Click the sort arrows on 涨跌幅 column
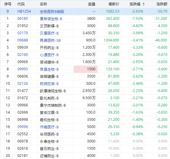This screenshot has height=159, width=170. (x=143, y=4)
